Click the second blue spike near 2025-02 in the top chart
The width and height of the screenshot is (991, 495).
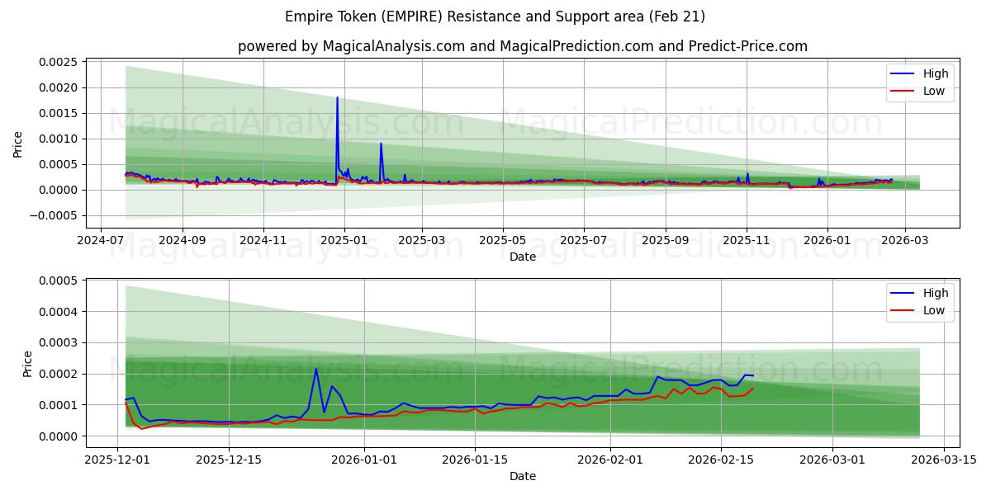tap(381, 144)
